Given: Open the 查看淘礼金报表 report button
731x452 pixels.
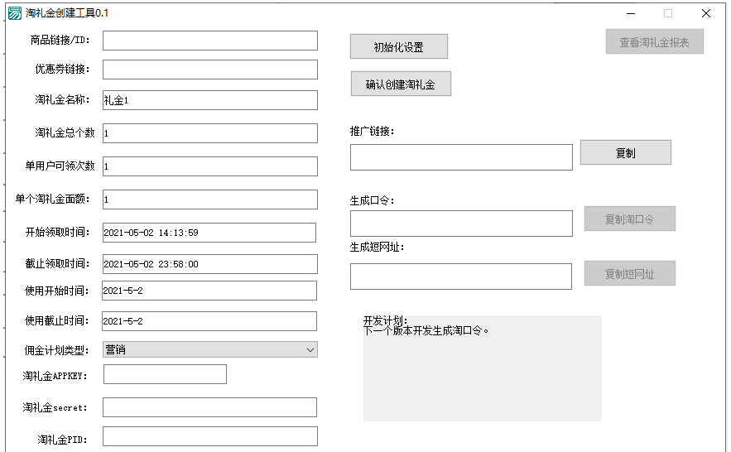Looking at the screenshot, I should click(654, 42).
